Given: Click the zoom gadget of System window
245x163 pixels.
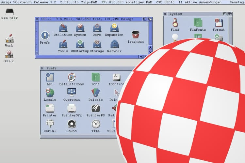Looking at the screenshot, I should pos(225,14).
